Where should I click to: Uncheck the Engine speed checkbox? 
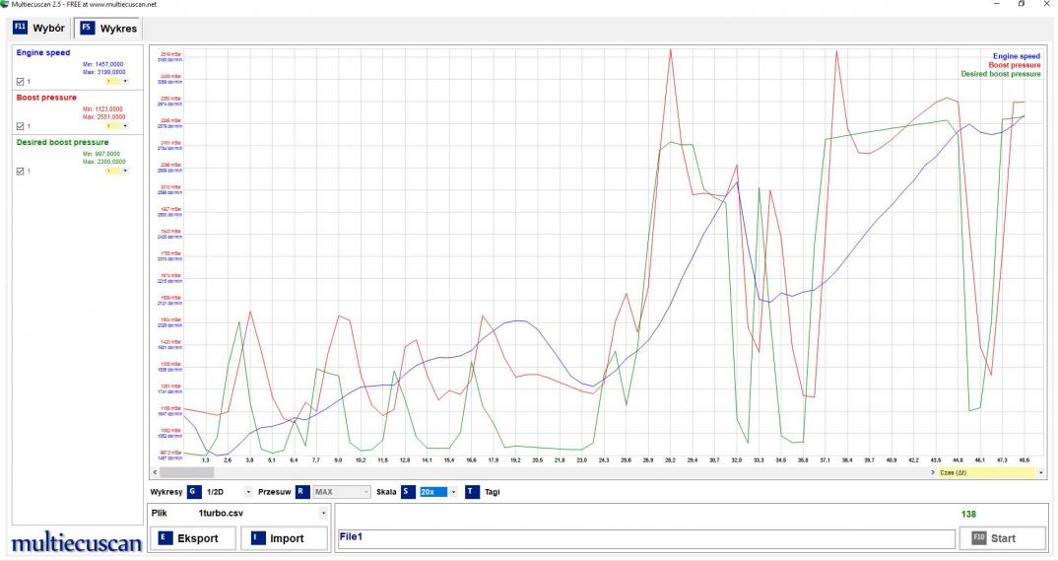click(x=21, y=81)
